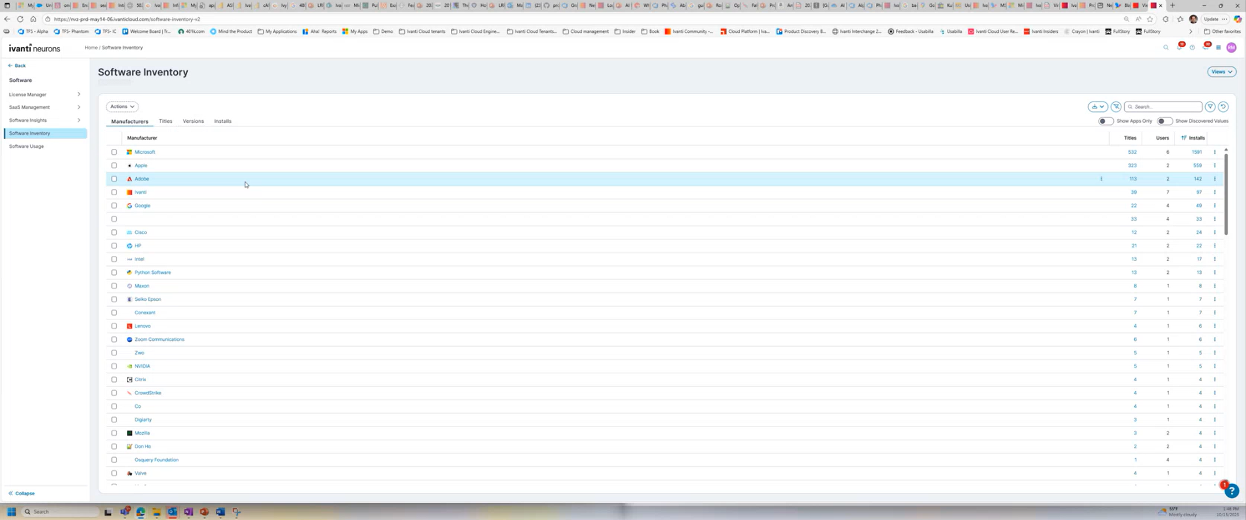This screenshot has height=520, width=1246.
Task: Click the refresh table icon
Action: pos(1223,106)
